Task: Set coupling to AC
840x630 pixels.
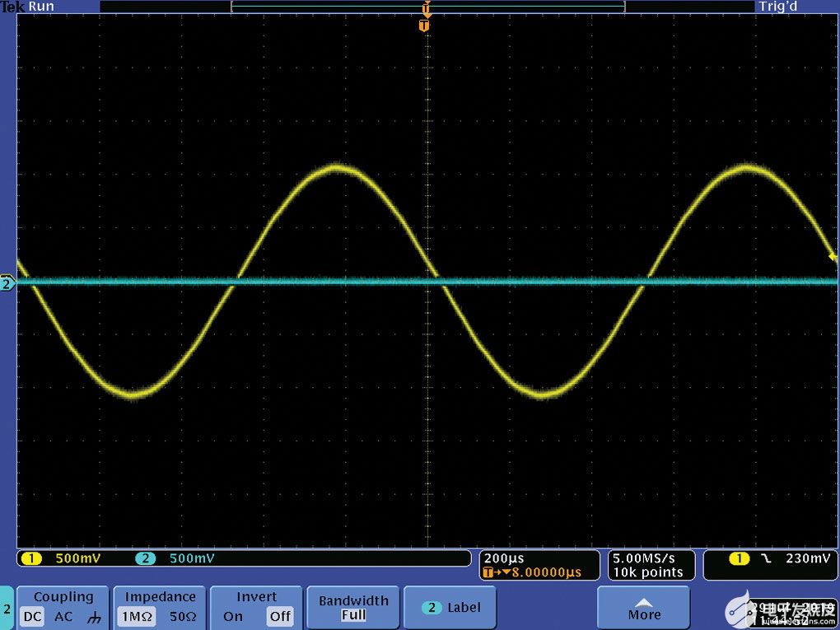Action: 63,617
